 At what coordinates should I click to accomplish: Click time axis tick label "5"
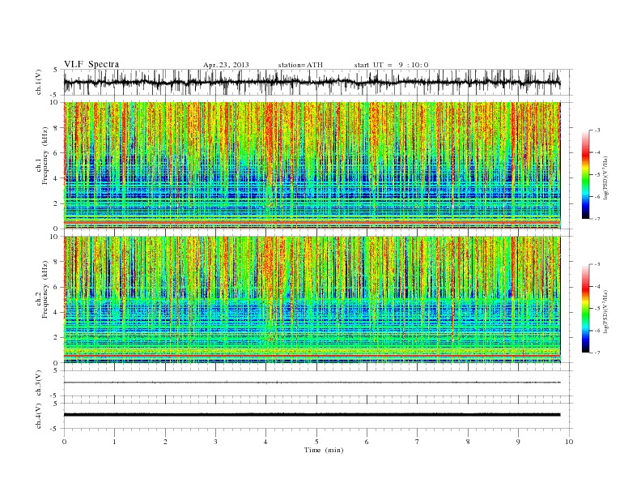click(x=316, y=442)
